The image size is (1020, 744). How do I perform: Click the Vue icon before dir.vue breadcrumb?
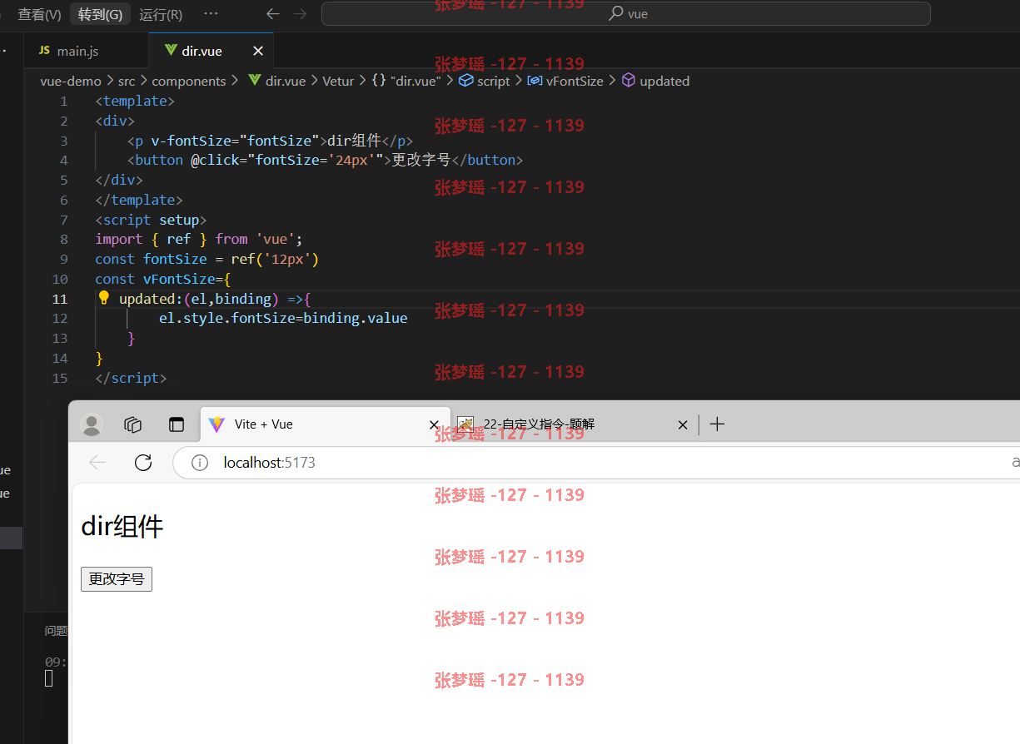(x=255, y=81)
